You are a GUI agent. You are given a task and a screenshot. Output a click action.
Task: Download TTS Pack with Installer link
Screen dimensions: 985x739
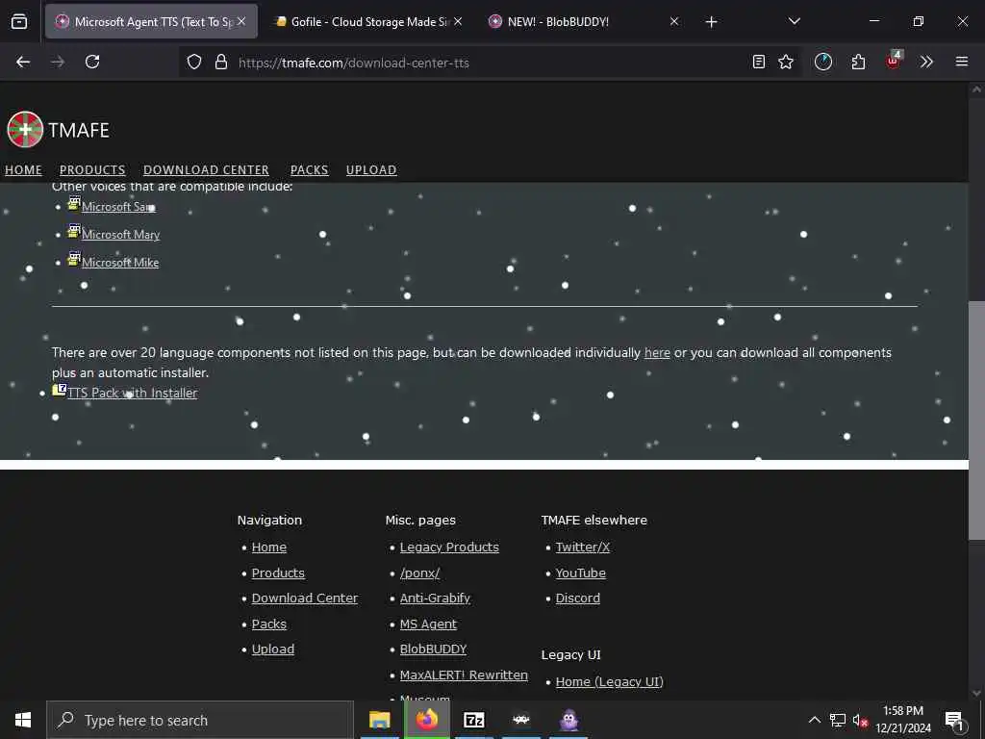[133, 393]
